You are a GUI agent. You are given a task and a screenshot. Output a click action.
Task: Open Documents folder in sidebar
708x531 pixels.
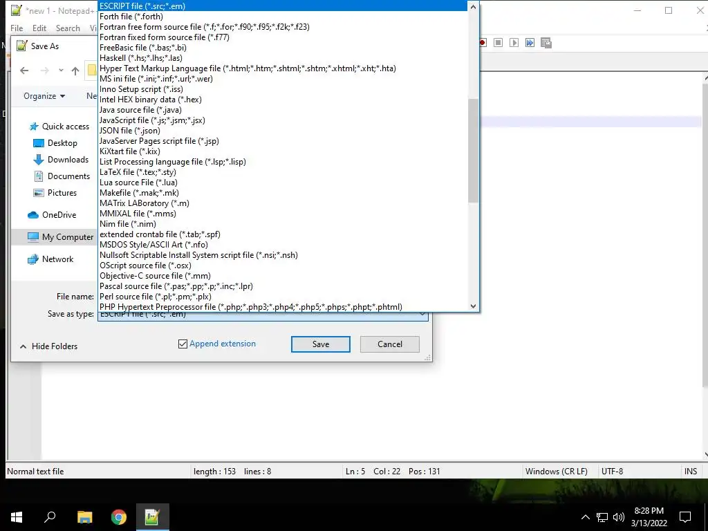pyautogui.click(x=62, y=176)
